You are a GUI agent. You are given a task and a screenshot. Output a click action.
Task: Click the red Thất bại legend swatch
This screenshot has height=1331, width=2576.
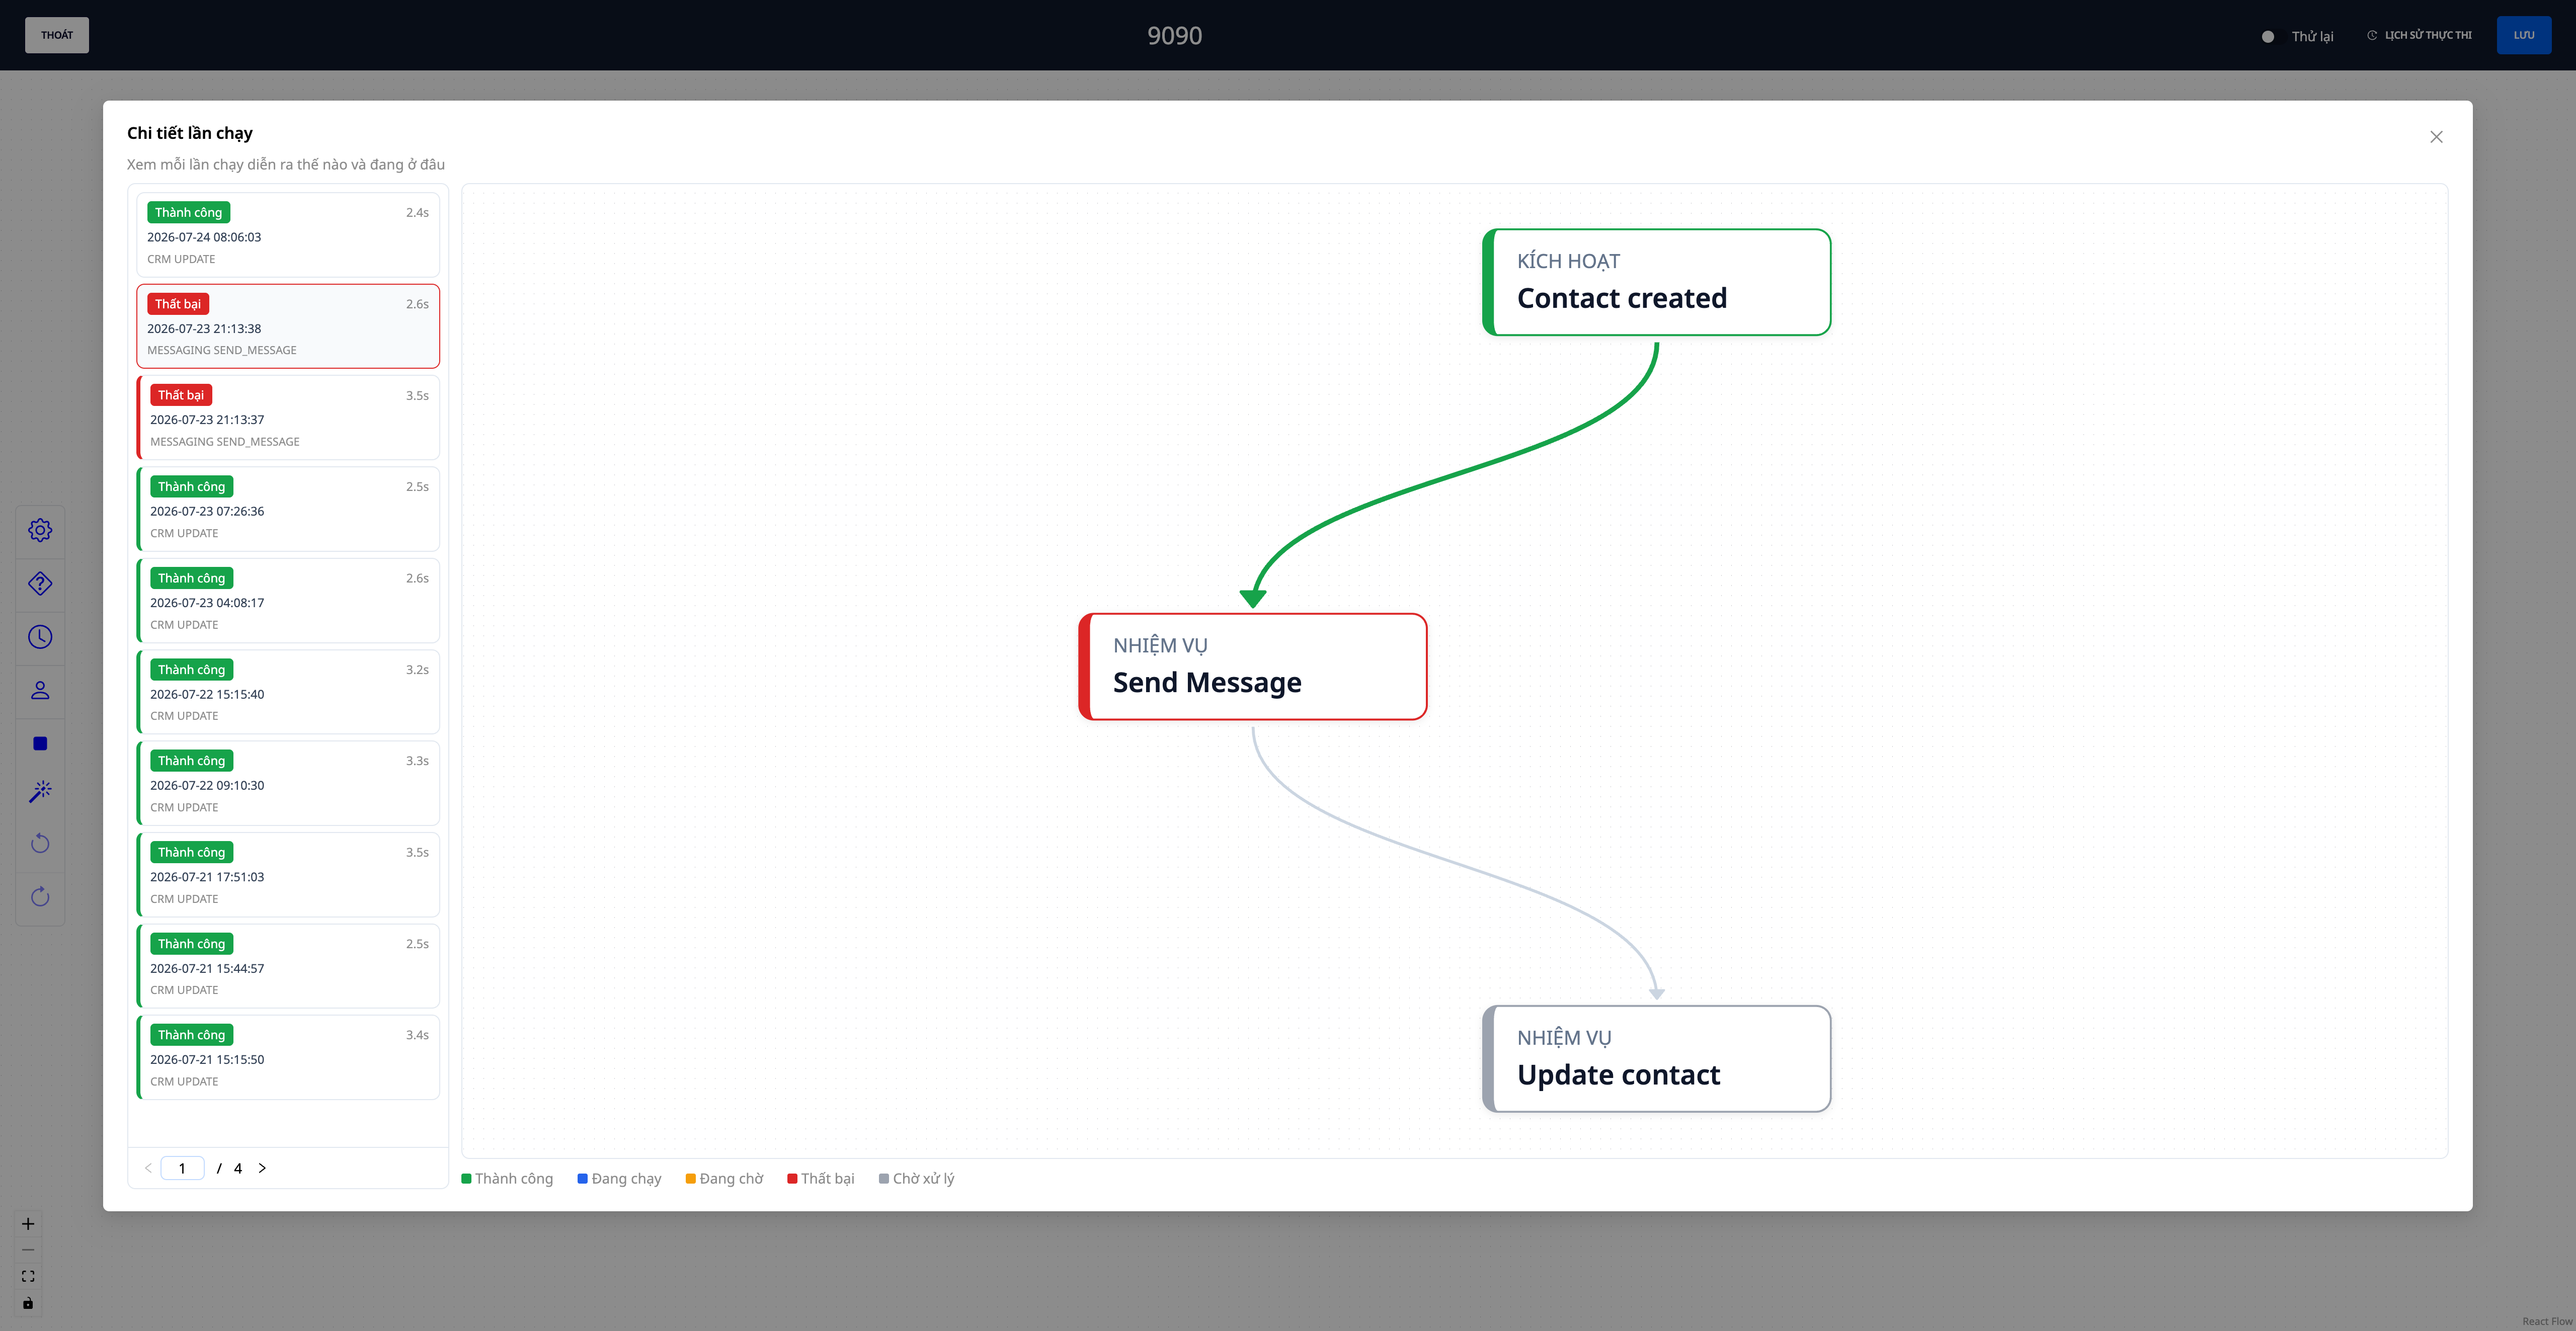[792, 1179]
